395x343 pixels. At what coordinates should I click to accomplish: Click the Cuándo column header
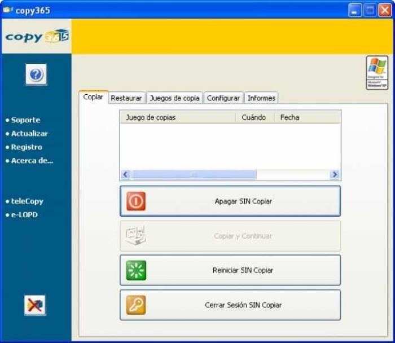click(x=254, y=117)
